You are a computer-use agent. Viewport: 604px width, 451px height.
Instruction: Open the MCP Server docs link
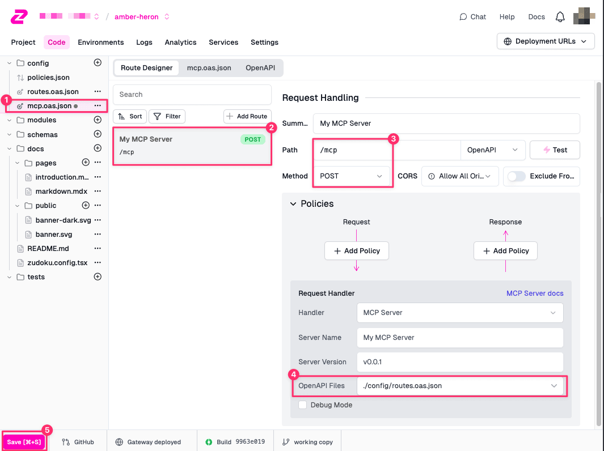click(x=534, y=293)
